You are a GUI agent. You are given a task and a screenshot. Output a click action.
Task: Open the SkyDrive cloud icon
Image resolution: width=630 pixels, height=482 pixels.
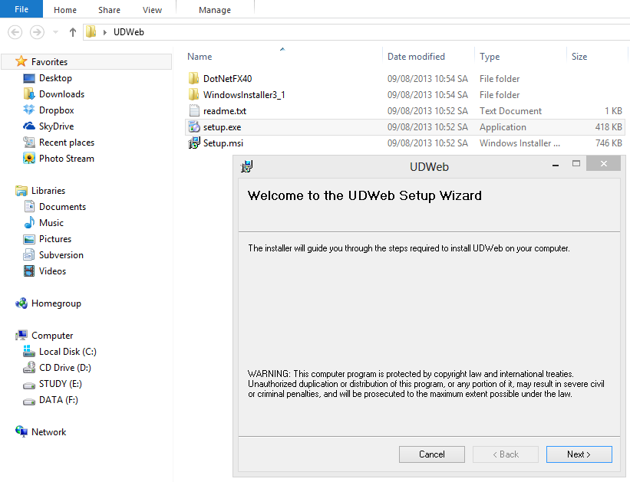point(29,126)
